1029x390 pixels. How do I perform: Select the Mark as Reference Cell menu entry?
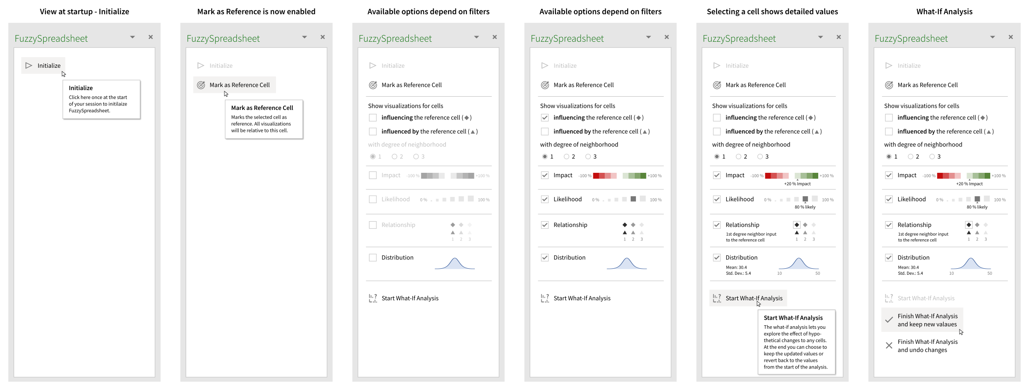[x=241, y=85]
